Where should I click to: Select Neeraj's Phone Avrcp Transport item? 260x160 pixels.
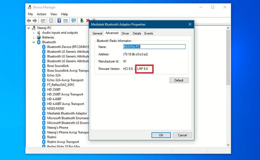point(68,132)
